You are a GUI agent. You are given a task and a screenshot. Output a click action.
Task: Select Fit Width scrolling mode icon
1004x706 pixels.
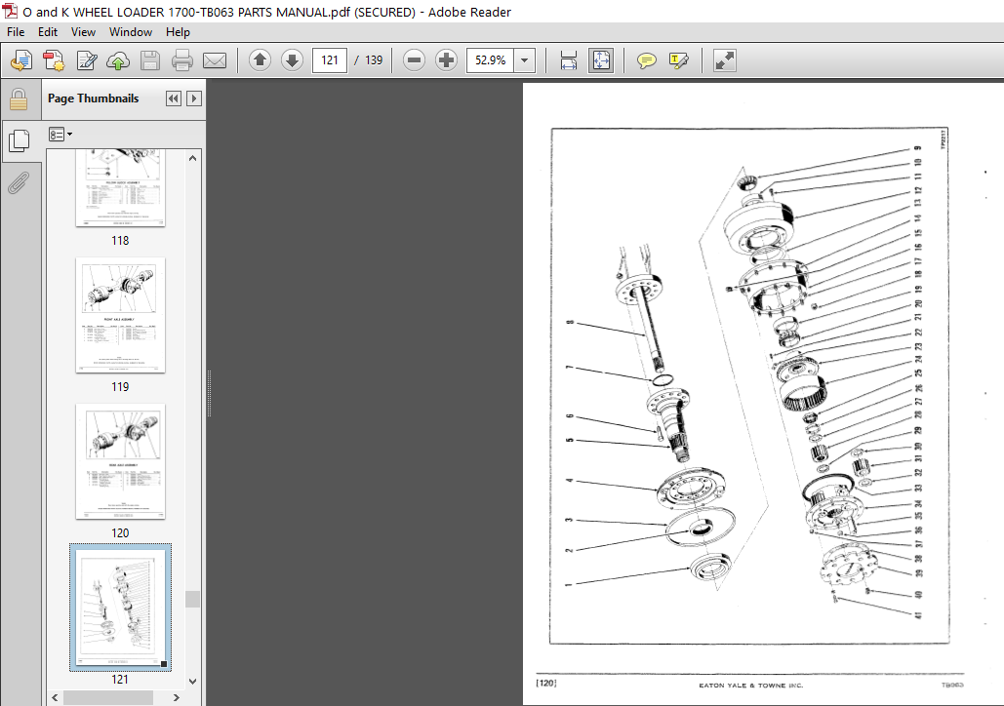pos(569,60)
